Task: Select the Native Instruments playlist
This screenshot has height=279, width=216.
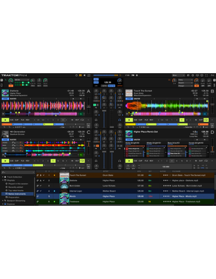Action: point(18,194)
